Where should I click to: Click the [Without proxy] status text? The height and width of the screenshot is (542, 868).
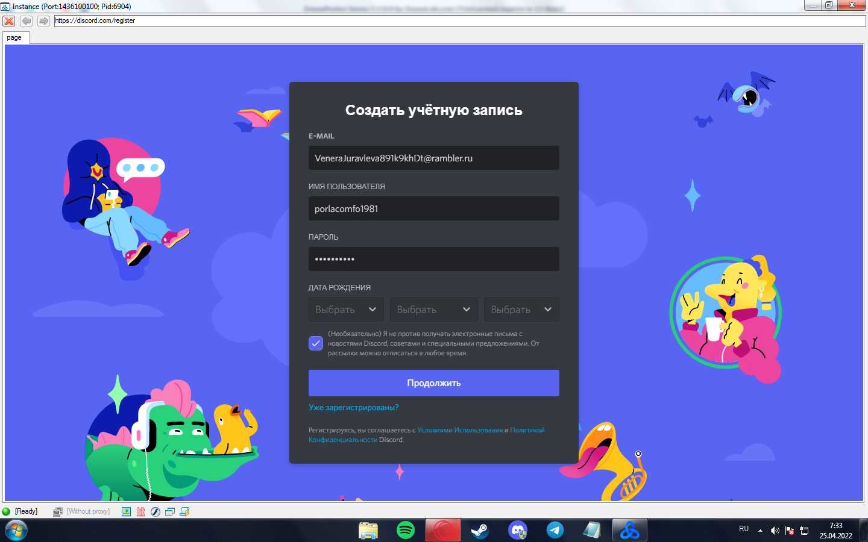tap(88, 512)
